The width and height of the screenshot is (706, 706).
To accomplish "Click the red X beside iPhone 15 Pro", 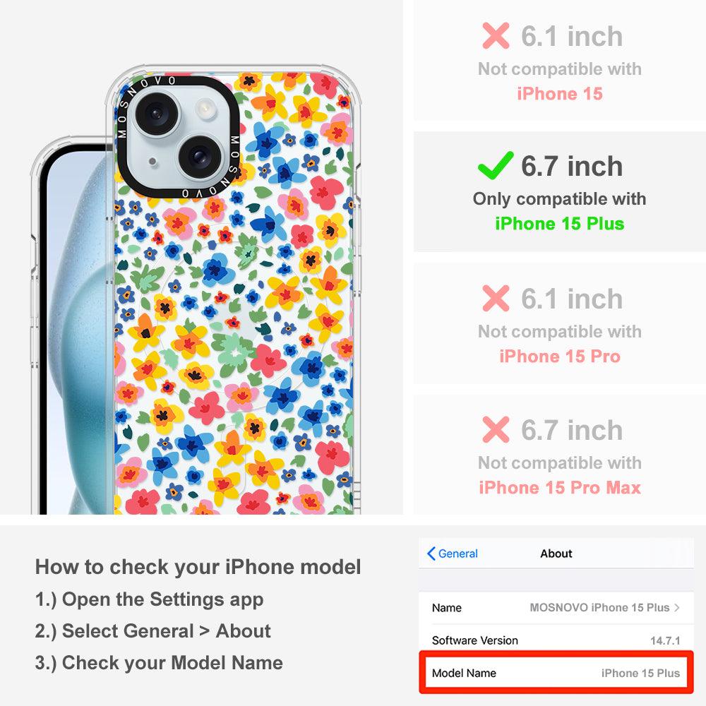I will tap(496, 298).
